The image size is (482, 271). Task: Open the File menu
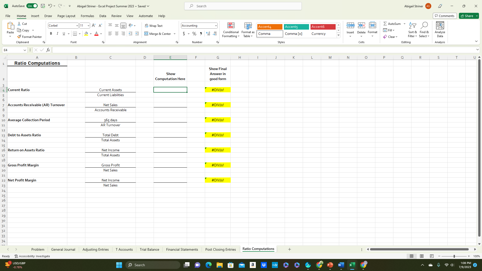click(8, 16)
